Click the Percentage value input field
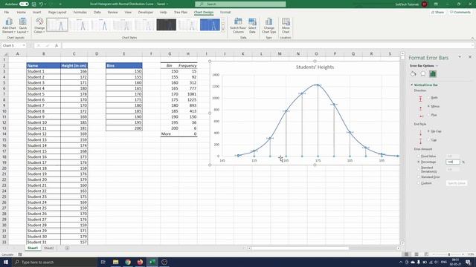The width and height of the screenshot is (476, 267). [453, 162]
